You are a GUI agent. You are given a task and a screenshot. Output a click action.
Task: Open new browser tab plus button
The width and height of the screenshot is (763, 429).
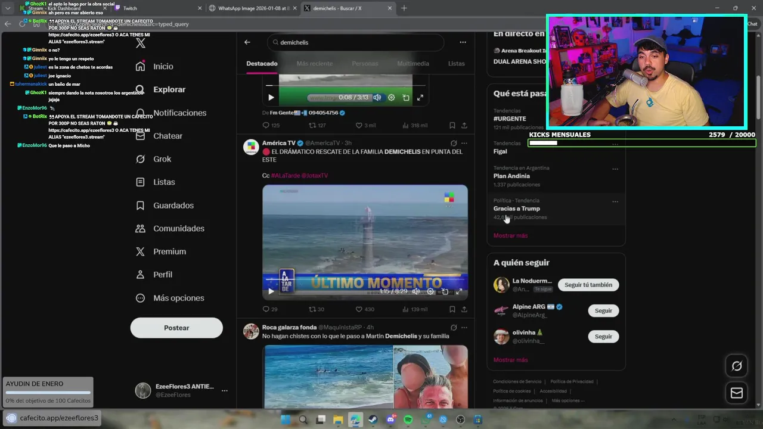click(x=404, y=8)
